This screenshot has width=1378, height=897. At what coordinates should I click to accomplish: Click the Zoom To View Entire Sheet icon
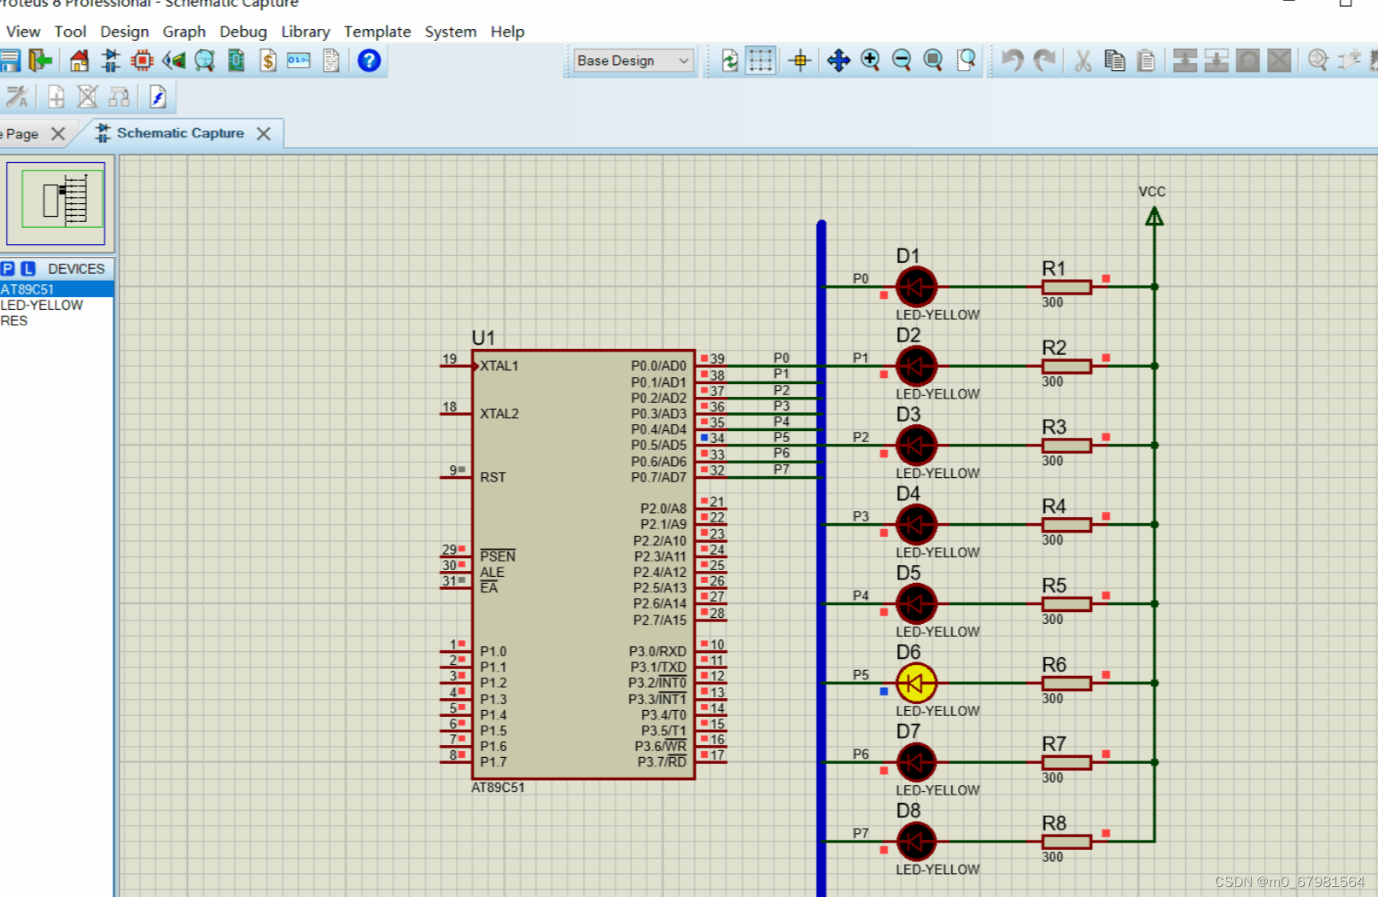click(x=934, y=61)
